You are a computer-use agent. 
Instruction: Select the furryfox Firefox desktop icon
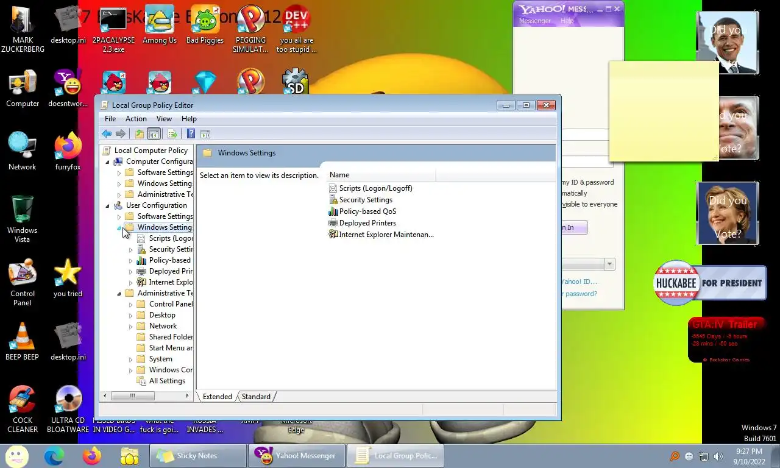[68, 151]
